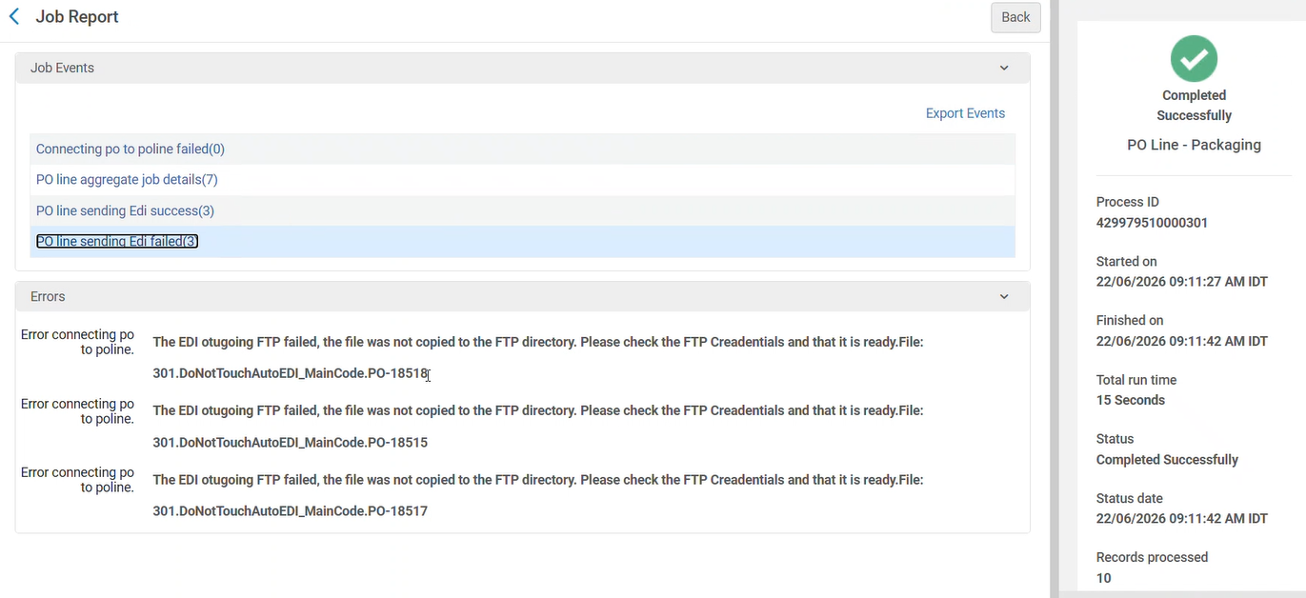Click the file name ending PO-18517
The image size is (1306, 598).
click(x=291, y=511)
